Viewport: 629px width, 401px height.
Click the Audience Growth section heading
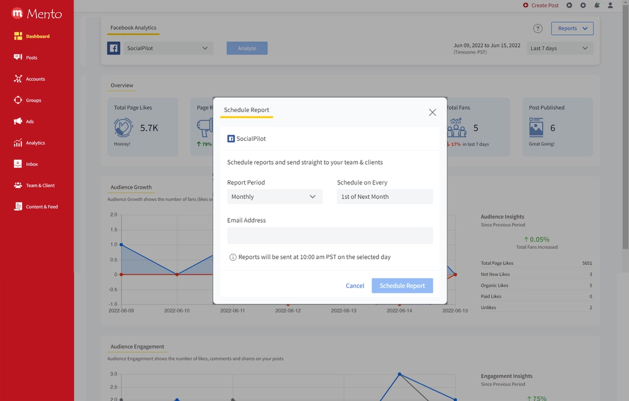131,187
